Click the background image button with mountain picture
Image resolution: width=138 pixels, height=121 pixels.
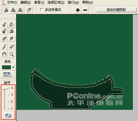[x=8, y=74]
